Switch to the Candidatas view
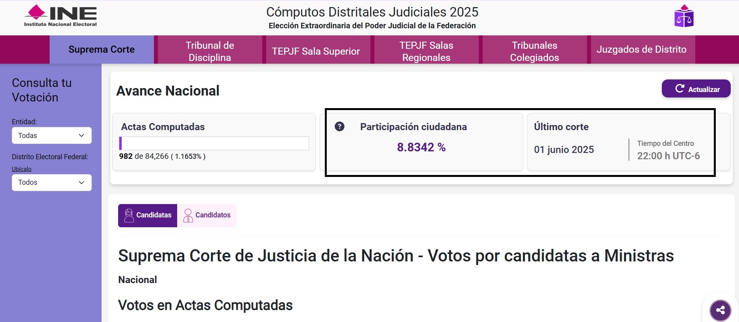 (148, 215)
